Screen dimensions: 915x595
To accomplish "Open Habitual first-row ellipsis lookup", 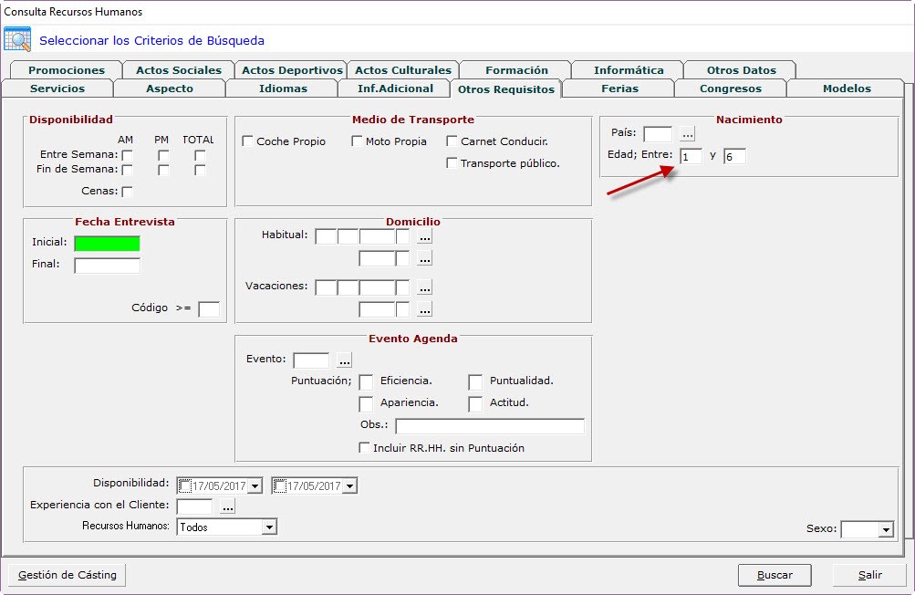I will click(x=424, y=236).
